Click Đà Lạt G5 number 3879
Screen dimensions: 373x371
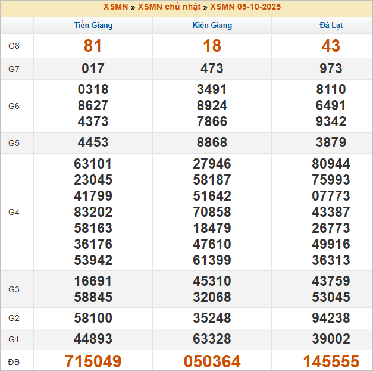click(331, 143)
